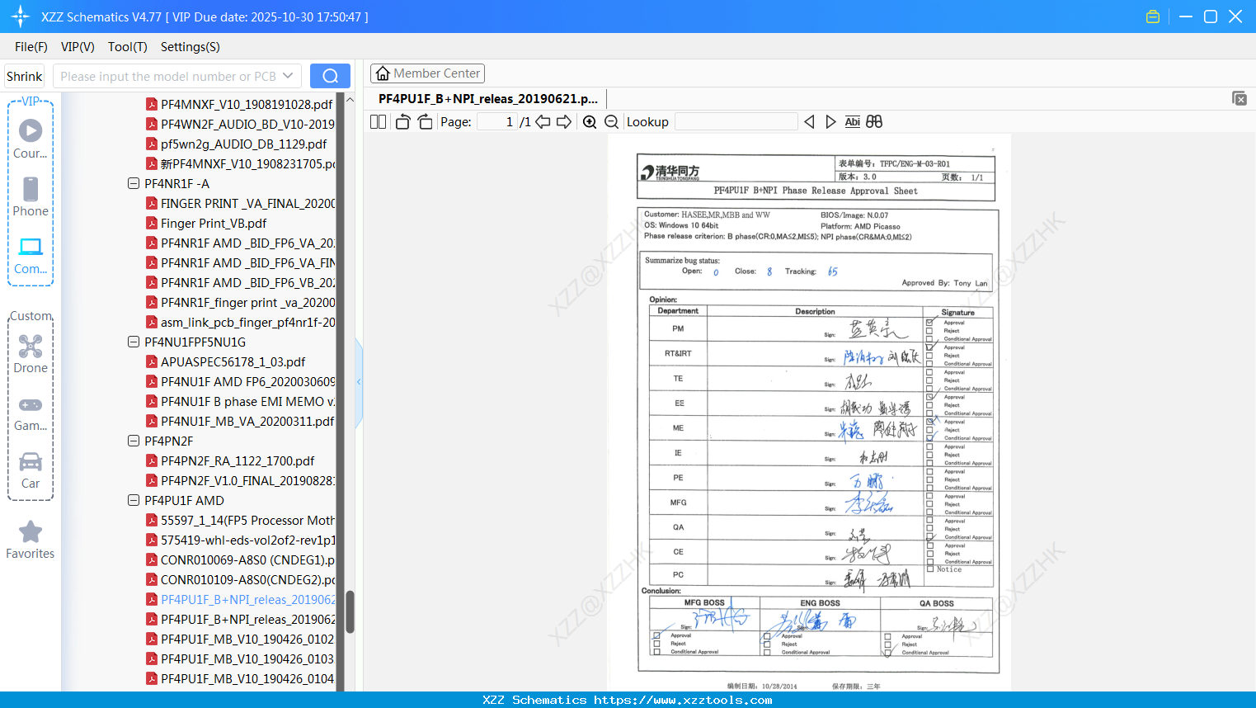Click the binoculars search icon
The image size is (1256, 708).
tap(874, 121)
